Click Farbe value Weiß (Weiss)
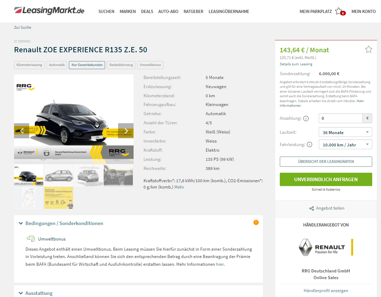381x297 pixels. pos(218,132)
